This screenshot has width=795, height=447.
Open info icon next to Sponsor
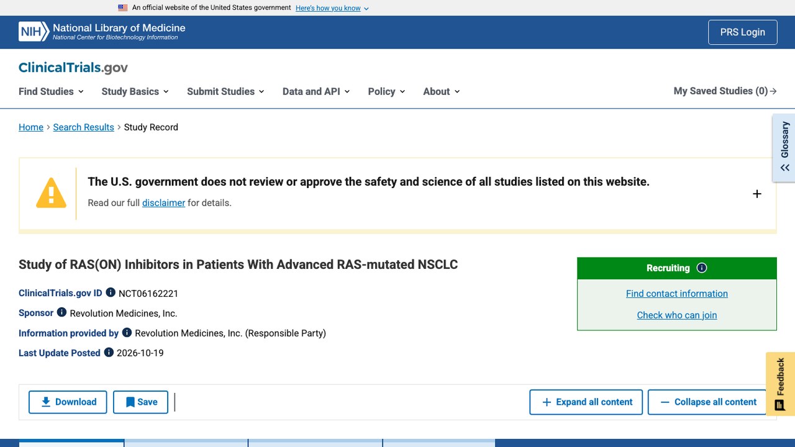tap(61, 312)
